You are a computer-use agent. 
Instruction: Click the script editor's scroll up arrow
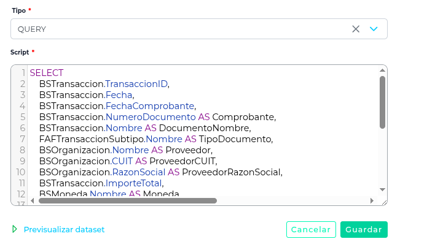pyautogui.click(x=382, y=70)
